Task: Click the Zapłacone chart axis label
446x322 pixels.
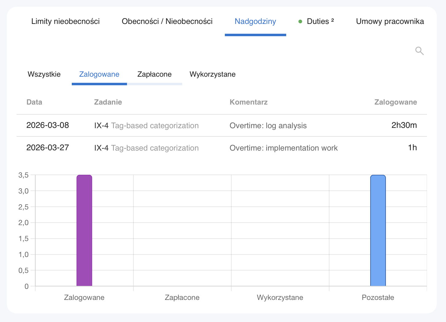Action: click(x=182, y=297)
